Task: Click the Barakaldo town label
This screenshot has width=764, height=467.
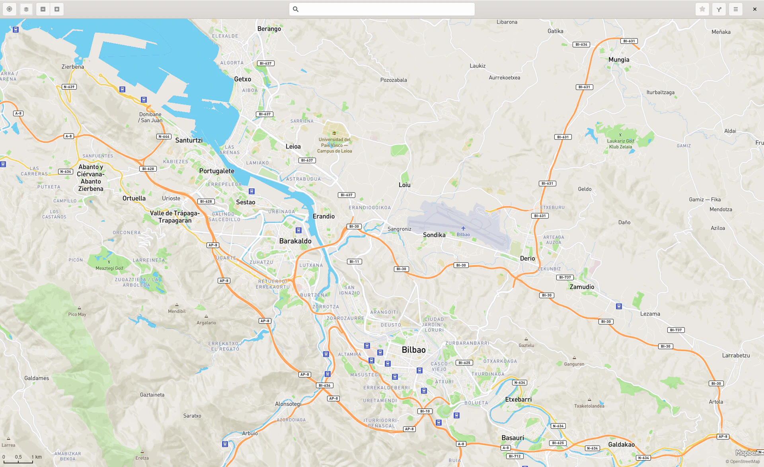Action: point(295,241)
